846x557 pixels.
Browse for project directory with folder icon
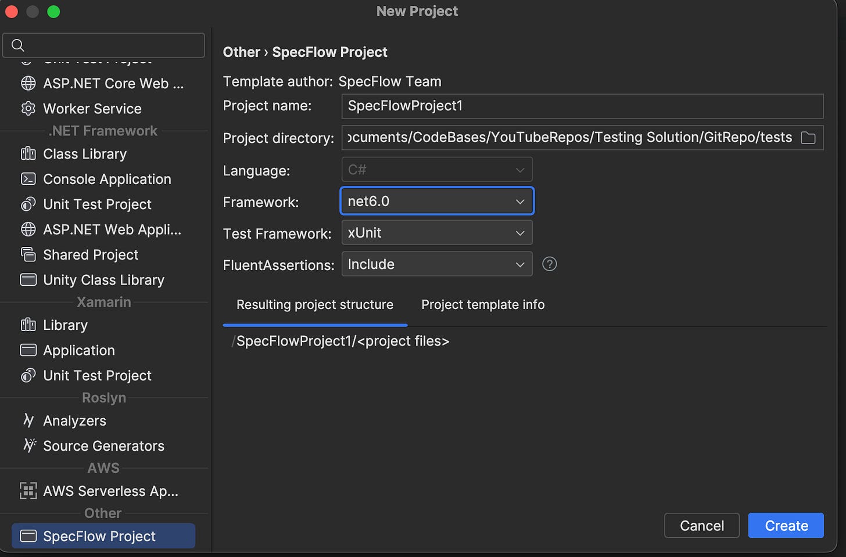[x=808, y=138]
